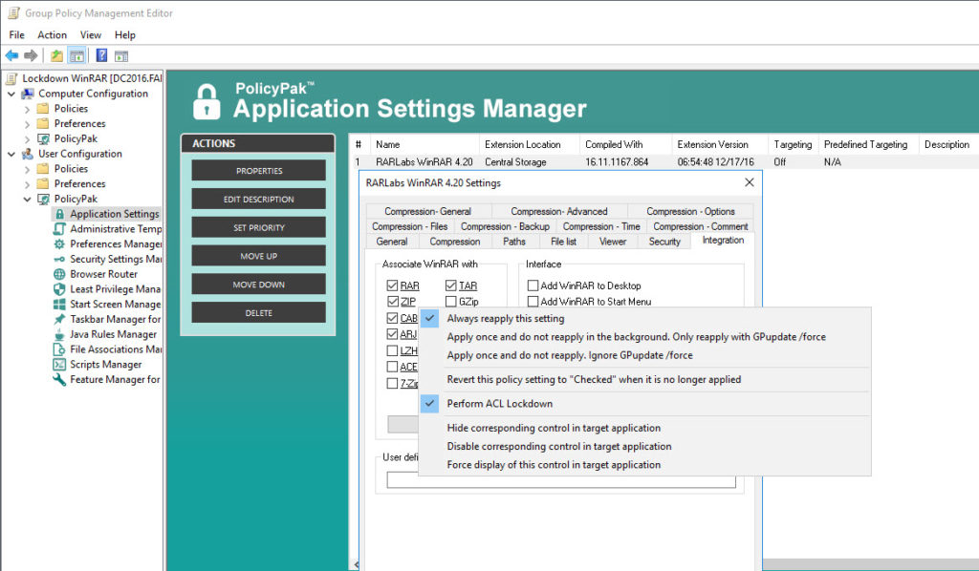Uncheck the RAR association checkbox
Screen dimensions: 979x571
[x=392, y=285]
